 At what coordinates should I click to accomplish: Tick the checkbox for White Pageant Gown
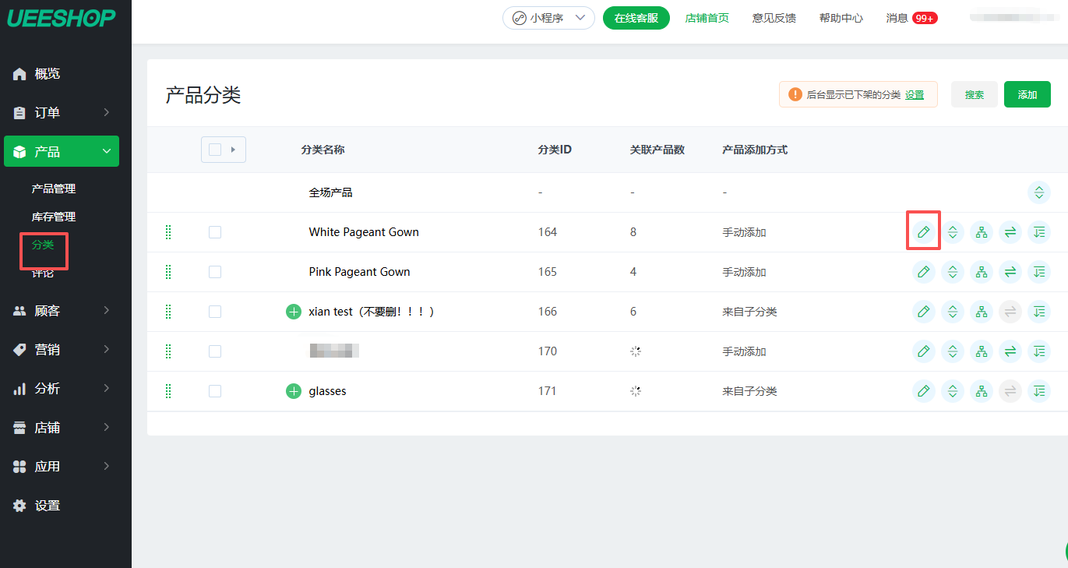point(215,232)
